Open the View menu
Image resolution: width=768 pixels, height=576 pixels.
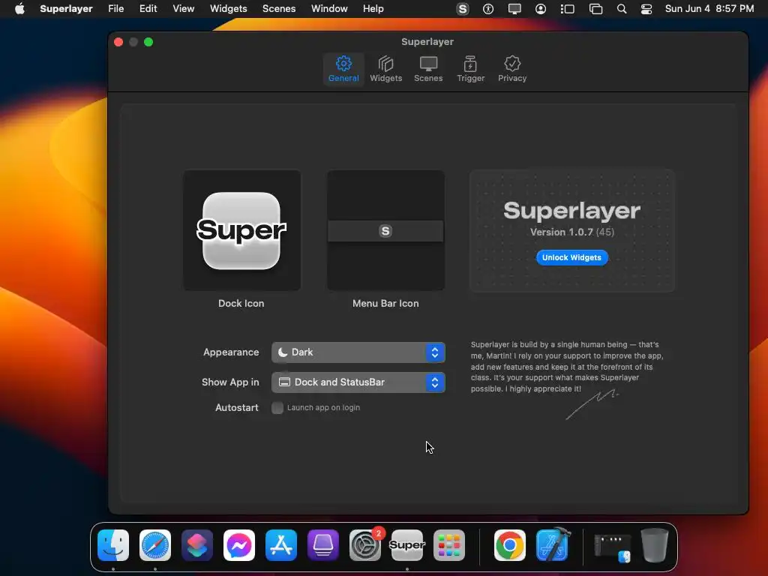pyautogui.click(x=183, y=9)
